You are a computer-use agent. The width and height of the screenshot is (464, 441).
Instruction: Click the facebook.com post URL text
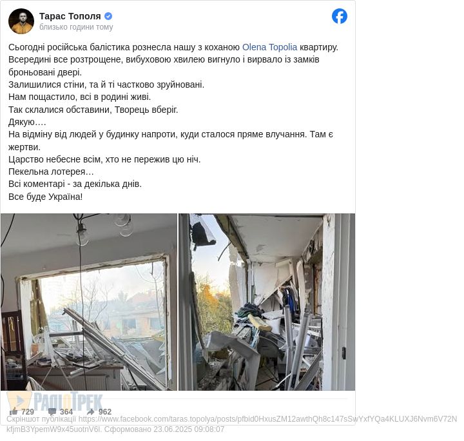[267, 419]
